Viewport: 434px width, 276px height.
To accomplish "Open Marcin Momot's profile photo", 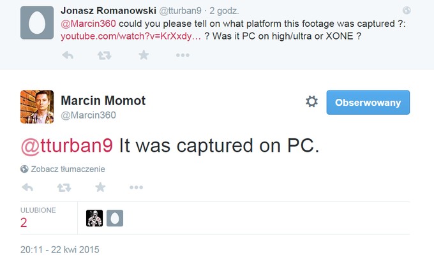I will tap(36, 106).
